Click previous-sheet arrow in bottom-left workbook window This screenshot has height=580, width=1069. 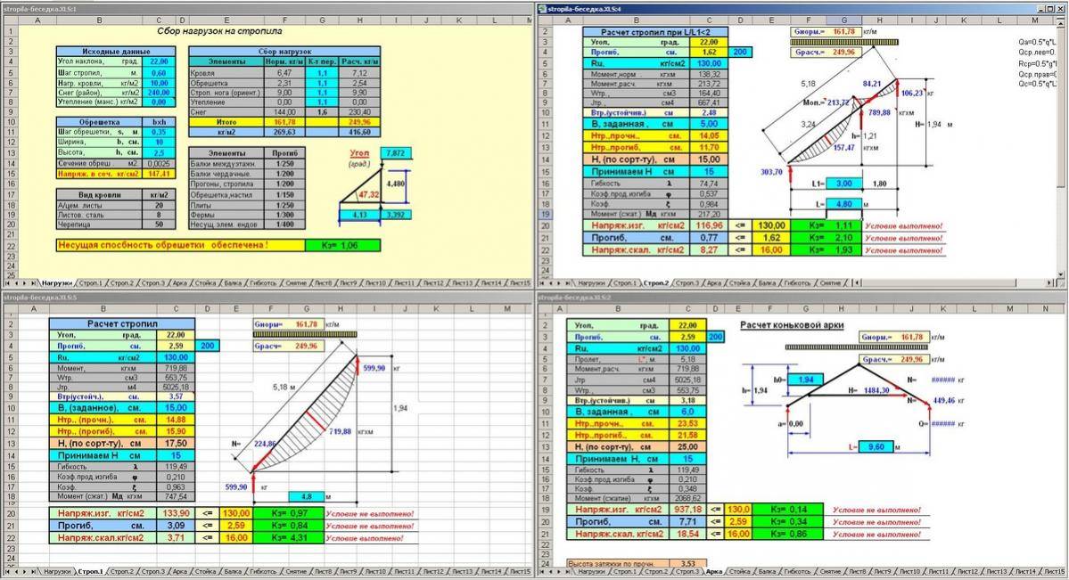point(14,571)
